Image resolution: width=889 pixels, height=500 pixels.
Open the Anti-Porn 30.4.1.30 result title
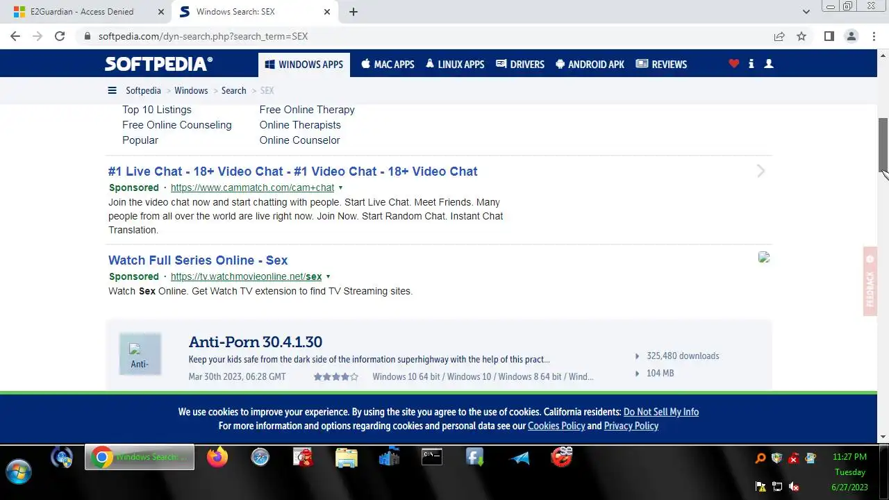(256, 342)
